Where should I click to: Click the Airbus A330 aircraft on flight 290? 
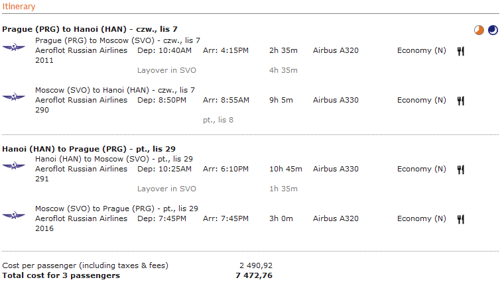tap(336, 100)
